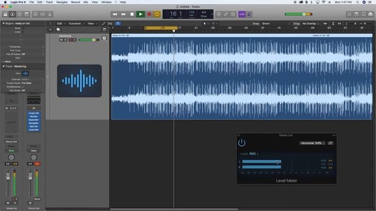Open the Horizontal 100% view dropdown

(x=312, y=143)
